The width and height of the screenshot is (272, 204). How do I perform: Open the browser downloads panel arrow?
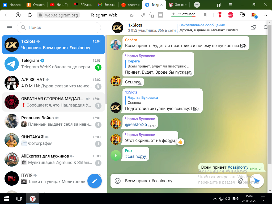(266, 15)
